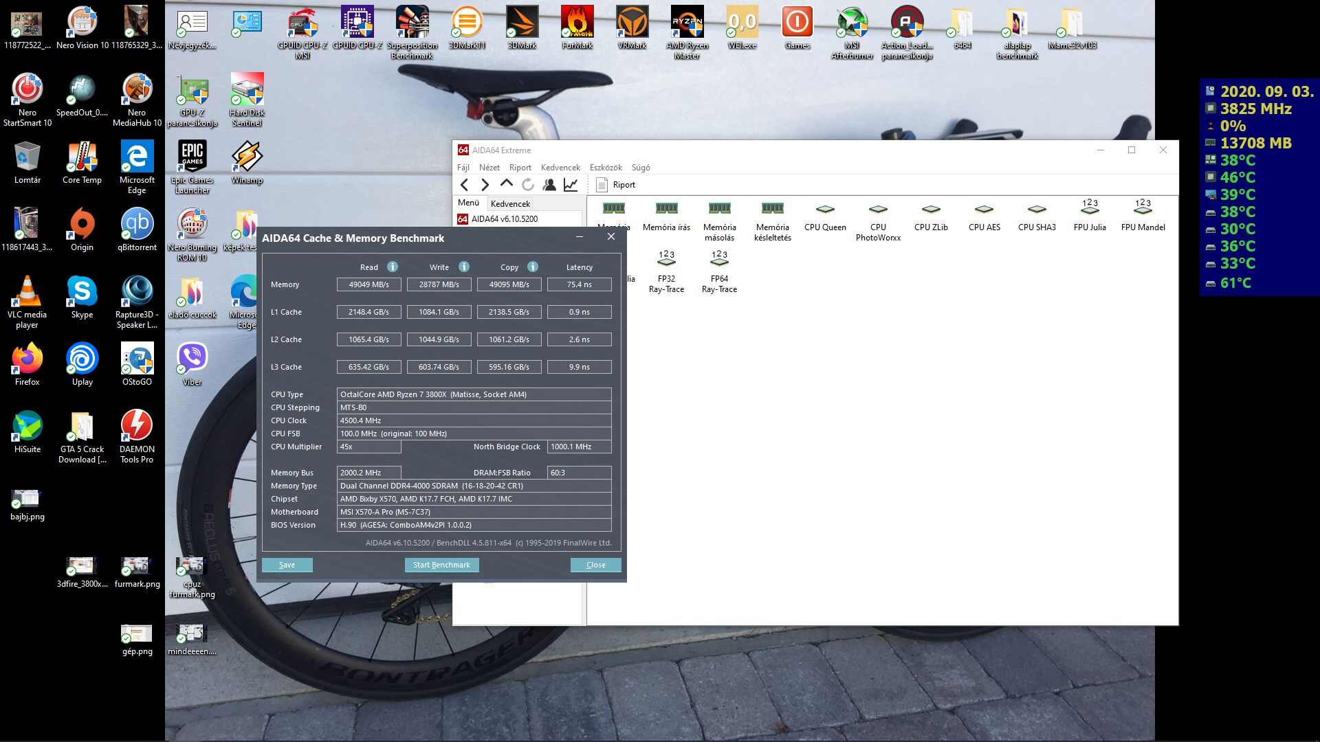
Task: Click the Start Benchmark button
Action: [x=441, y=565]
